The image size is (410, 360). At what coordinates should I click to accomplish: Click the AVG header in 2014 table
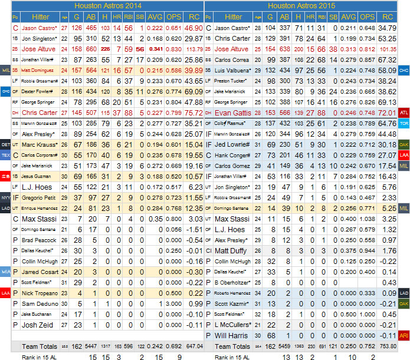[155, 17]
